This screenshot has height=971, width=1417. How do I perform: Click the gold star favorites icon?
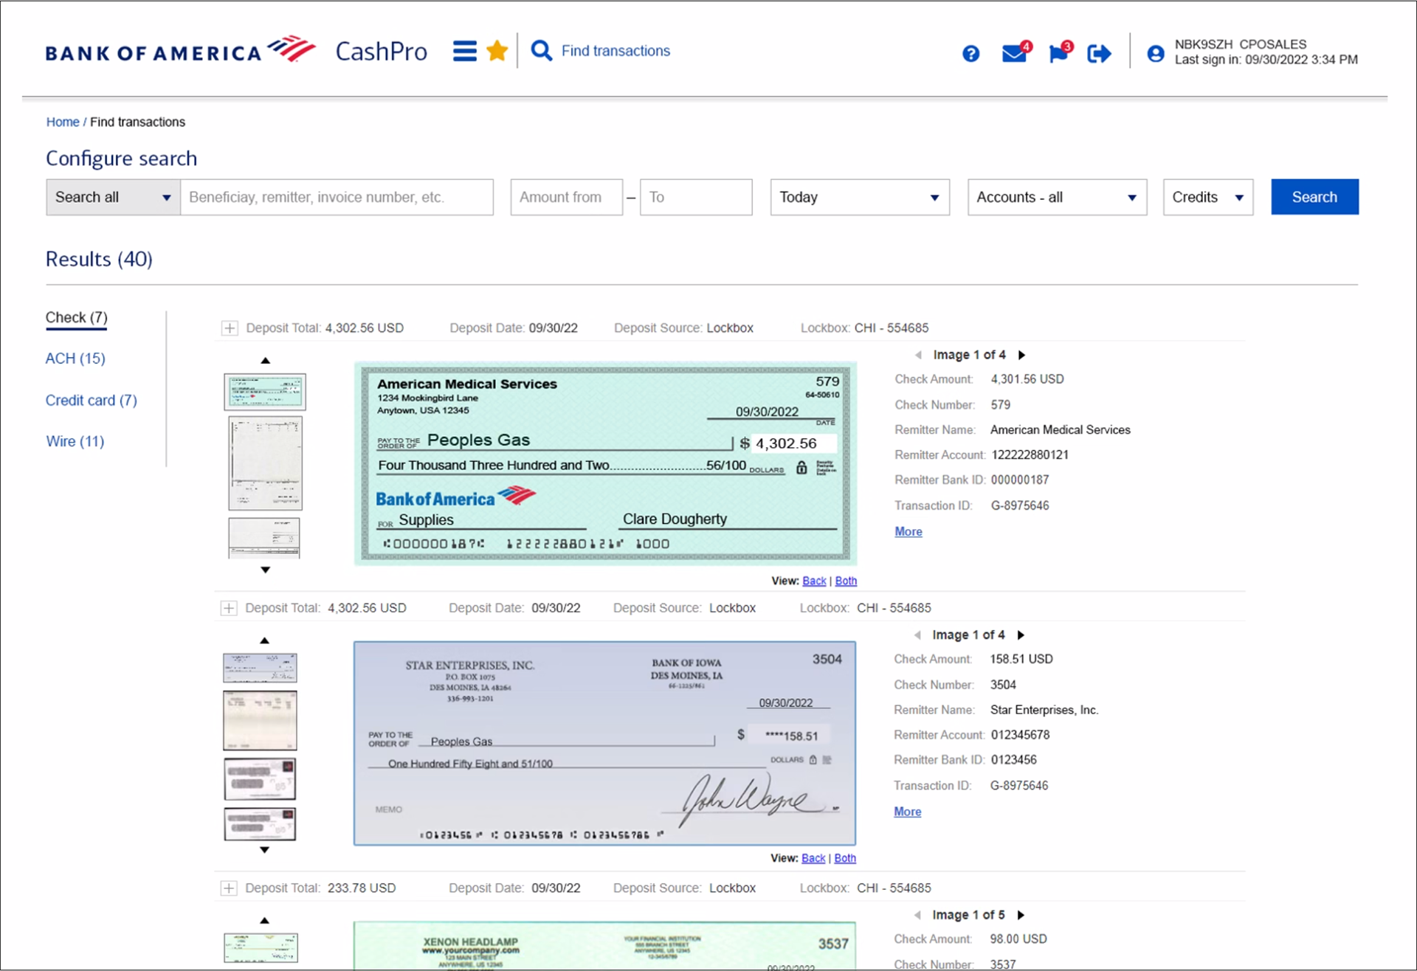[x=497, y=51]
